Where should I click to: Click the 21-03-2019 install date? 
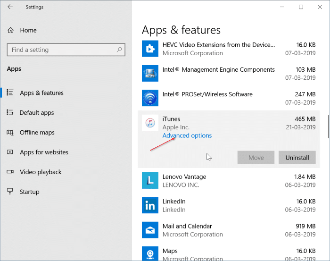pyautogui.click(x=301, y=127)
